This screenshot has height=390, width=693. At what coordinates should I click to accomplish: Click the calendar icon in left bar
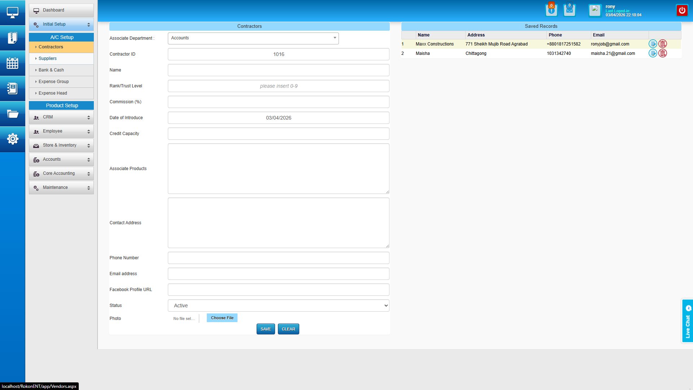tap(12, 63)
